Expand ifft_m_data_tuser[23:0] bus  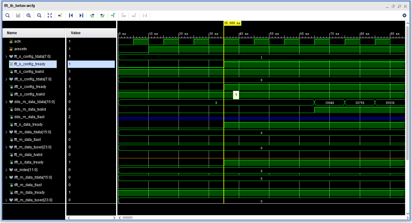point(6,200)
